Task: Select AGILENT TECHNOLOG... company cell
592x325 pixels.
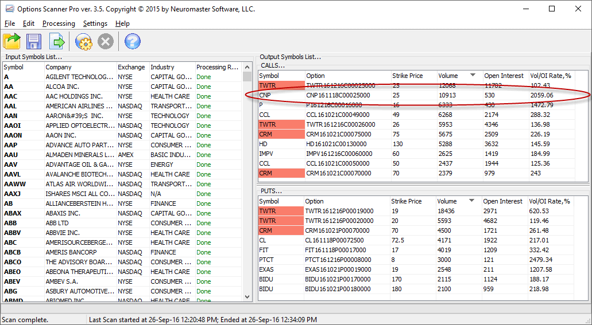Action: click(x=80, y=77)
